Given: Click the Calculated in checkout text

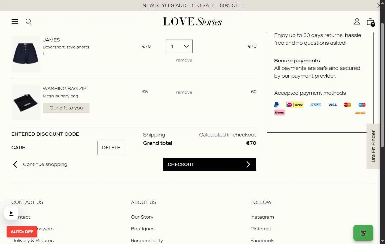Looking at the screenshot, I should click(x=228, y=135).
